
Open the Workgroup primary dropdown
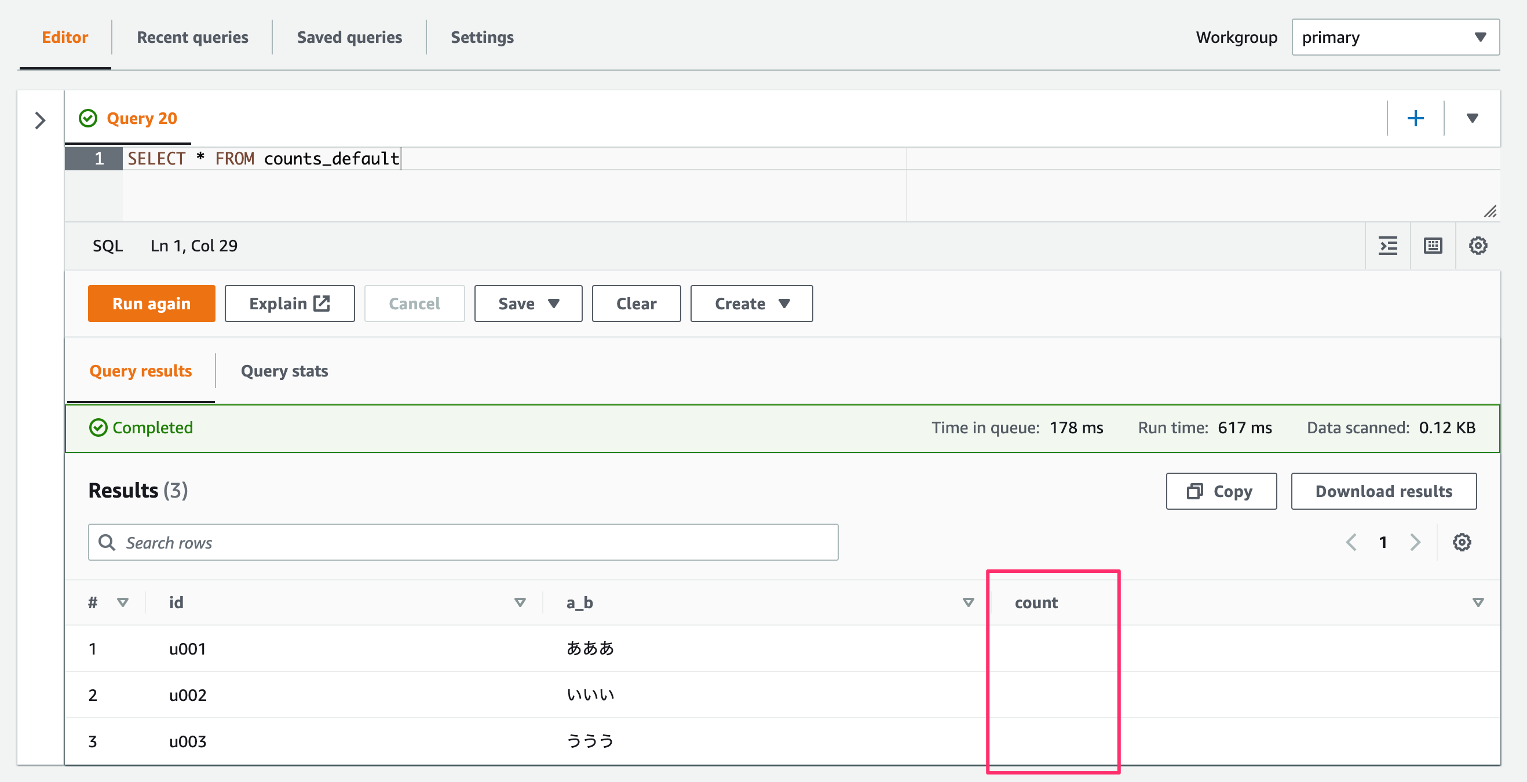[1396, 37]
